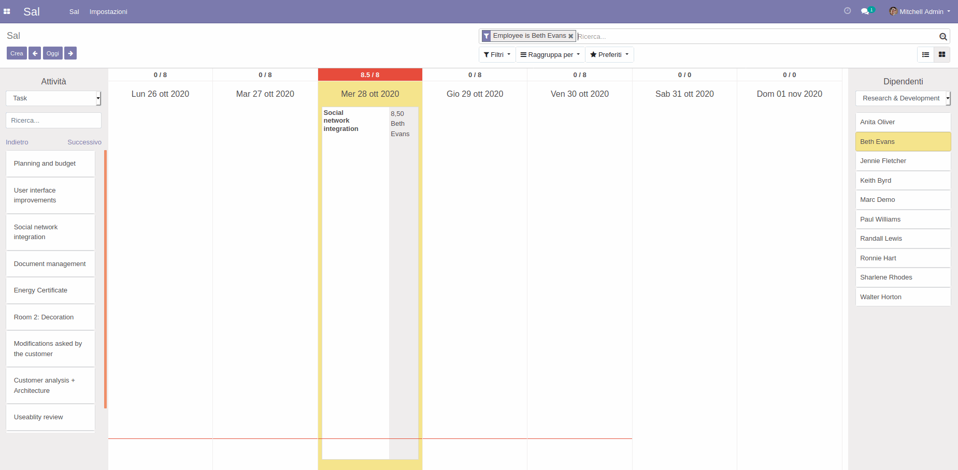Click the activity Ricerca search field
Screen dimensions: 958x470
click(x=53, y=121)
